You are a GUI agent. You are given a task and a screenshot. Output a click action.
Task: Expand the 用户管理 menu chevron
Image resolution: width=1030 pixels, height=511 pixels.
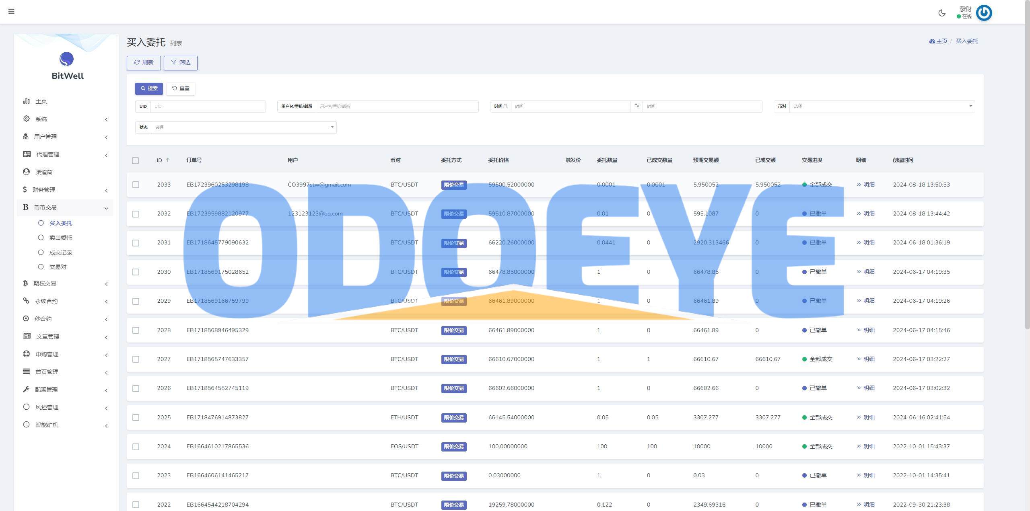click(106, 137)
